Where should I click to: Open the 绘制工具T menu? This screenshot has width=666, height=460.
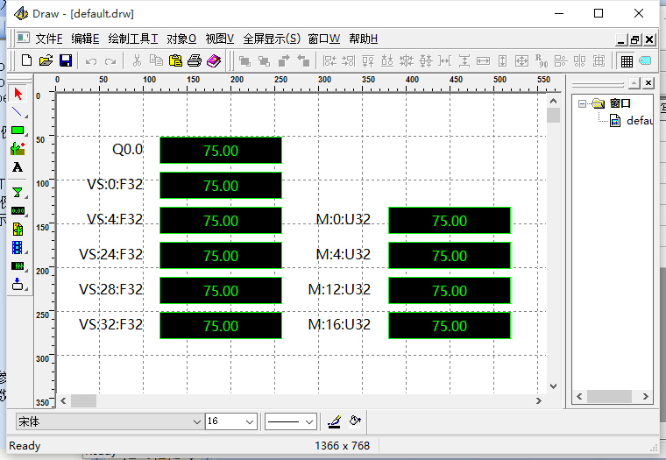[133, 39]
